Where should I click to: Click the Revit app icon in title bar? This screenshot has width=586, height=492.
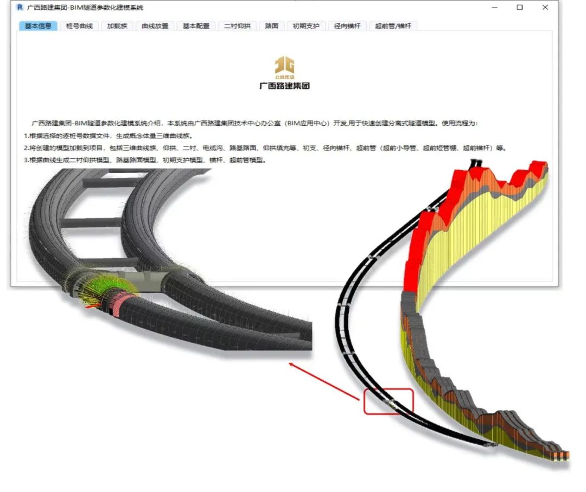[x=20, y=8]
